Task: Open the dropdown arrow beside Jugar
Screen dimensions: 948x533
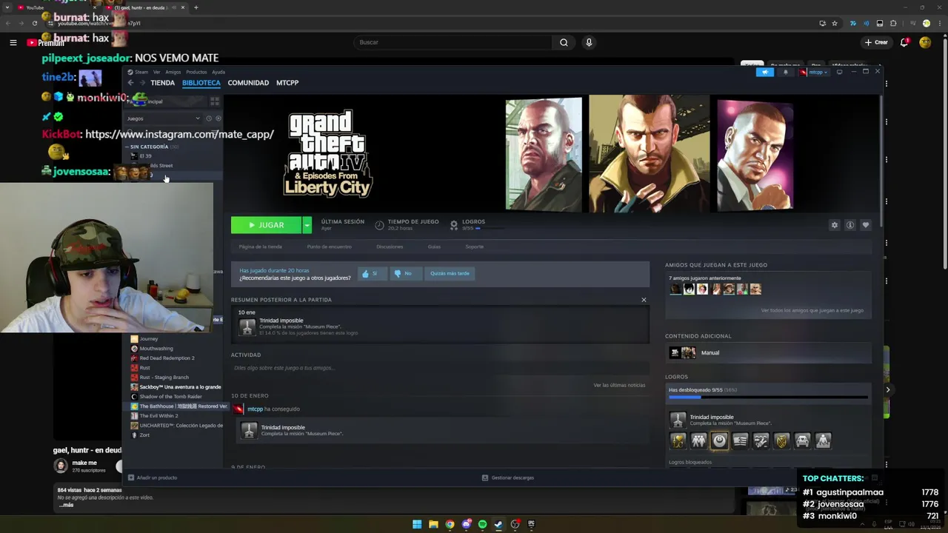Action: pos(307,225)
